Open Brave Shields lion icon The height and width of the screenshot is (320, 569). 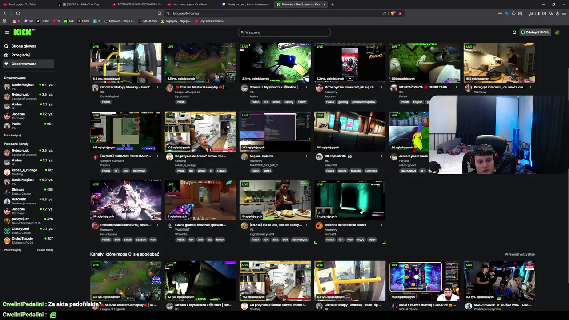tap(393, 13)
